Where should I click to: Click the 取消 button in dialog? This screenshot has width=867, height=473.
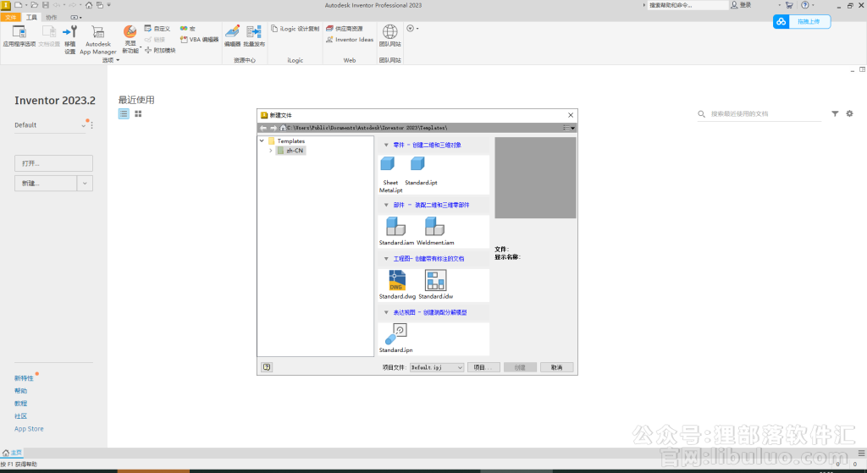point(556,367)
